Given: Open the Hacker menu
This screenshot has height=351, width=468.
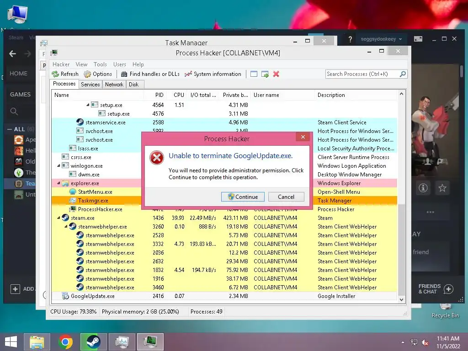Looking at the screenshot, I should coord(61,64).
